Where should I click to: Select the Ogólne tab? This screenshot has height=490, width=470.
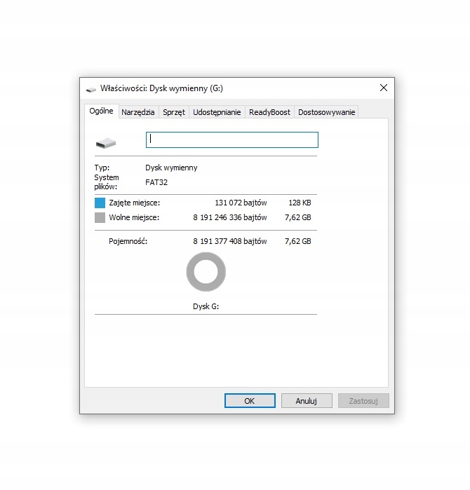click(101, 111)
